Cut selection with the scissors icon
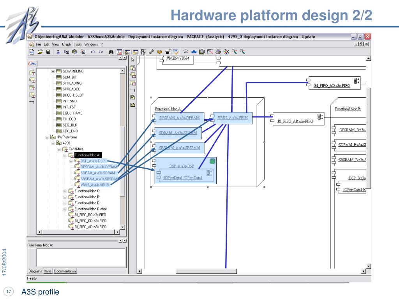399x299 pixels. [58, 52]
